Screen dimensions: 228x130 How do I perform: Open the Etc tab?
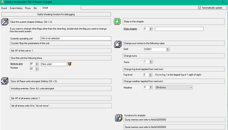pos(35,8)
